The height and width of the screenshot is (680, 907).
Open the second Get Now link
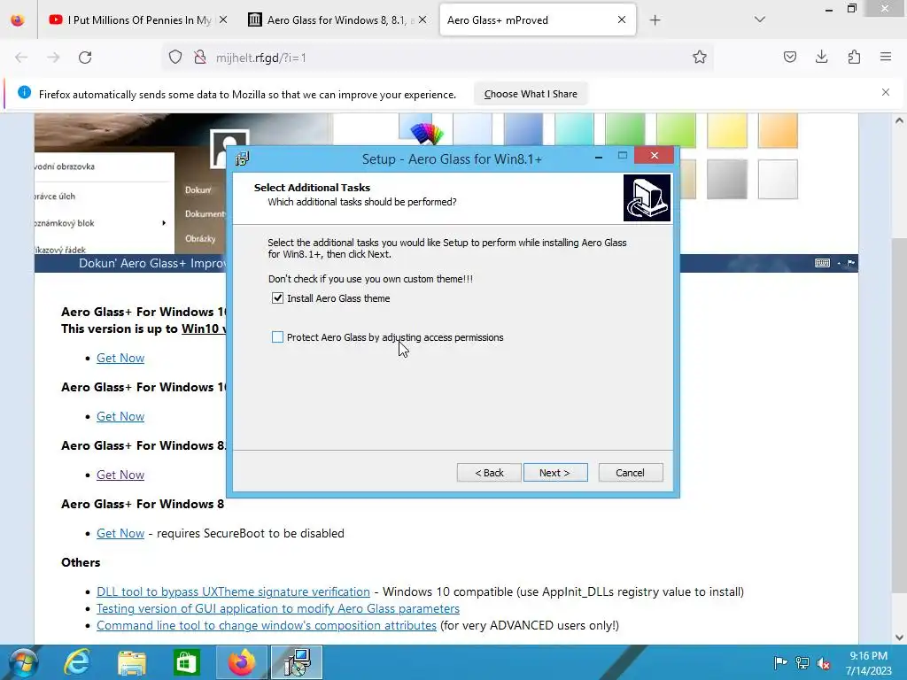(x=120, y=416)
